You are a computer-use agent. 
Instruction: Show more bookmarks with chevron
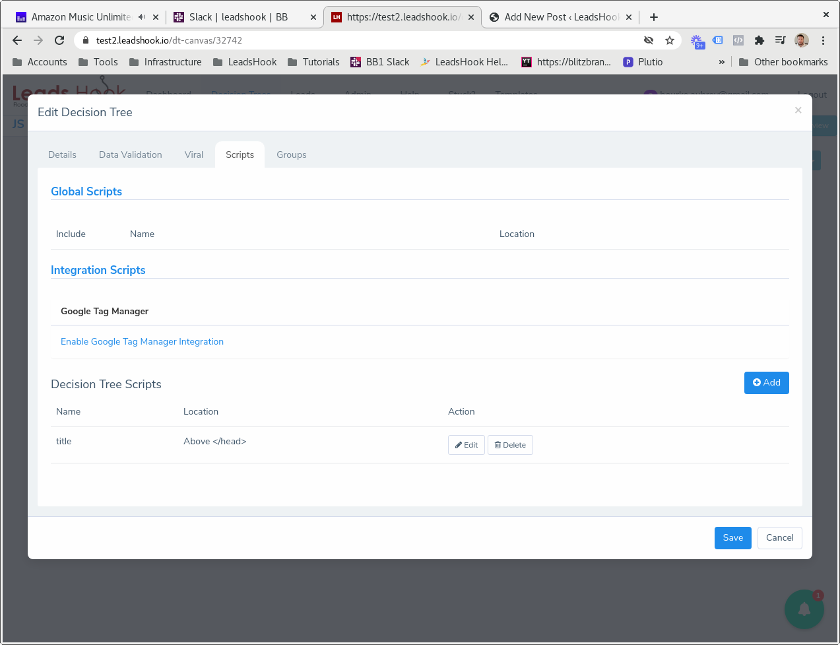[722, 62]
